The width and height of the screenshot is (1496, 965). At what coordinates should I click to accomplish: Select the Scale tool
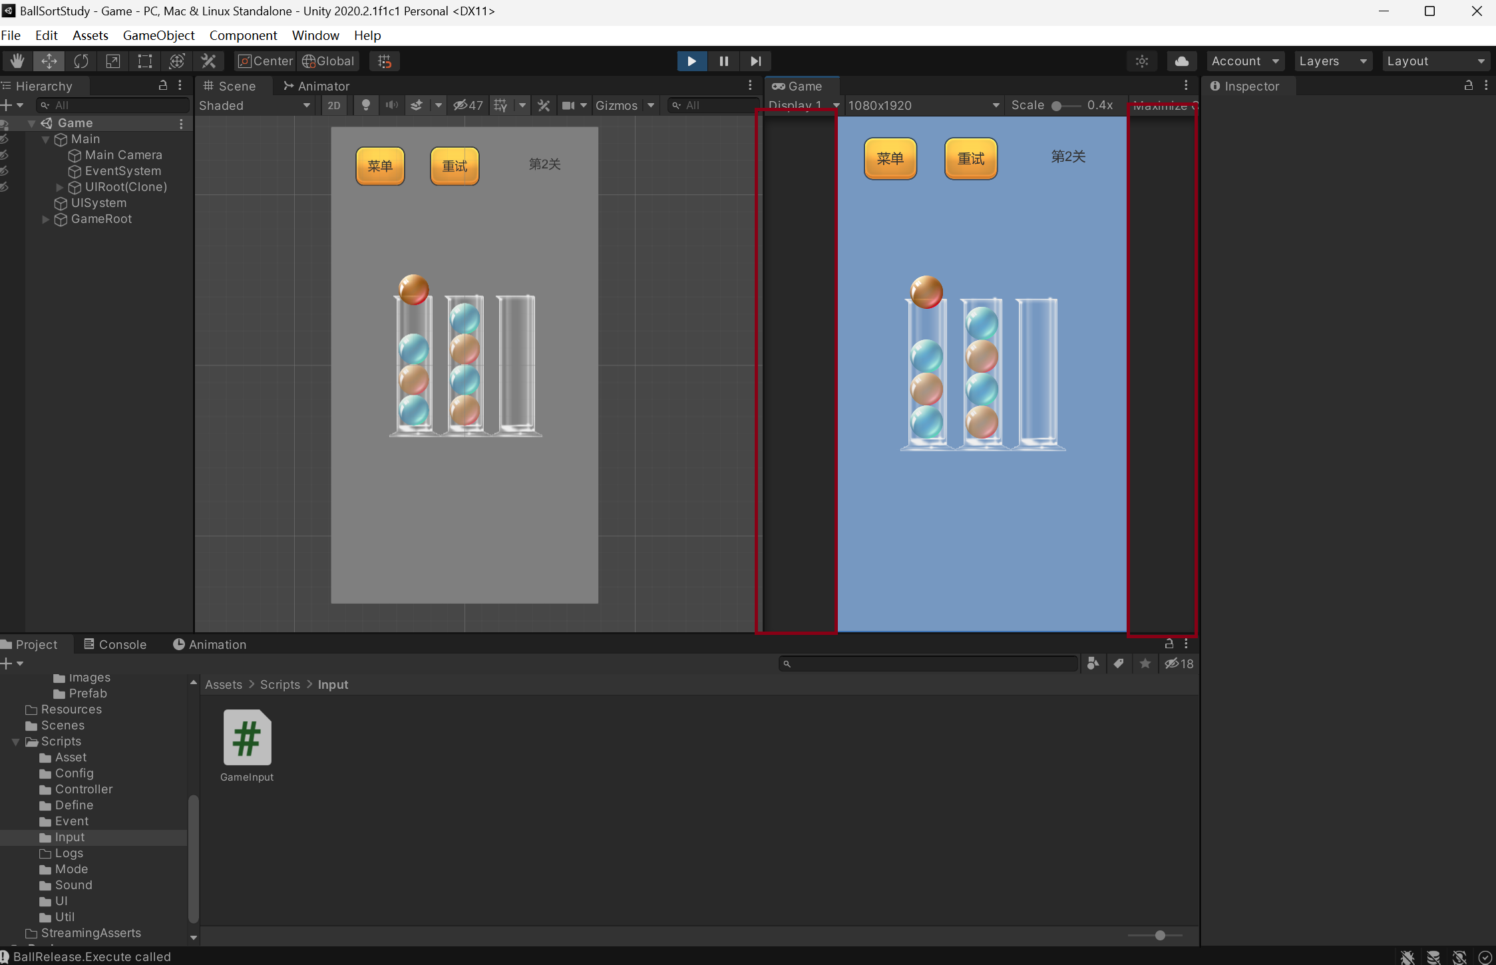(113, 61)
